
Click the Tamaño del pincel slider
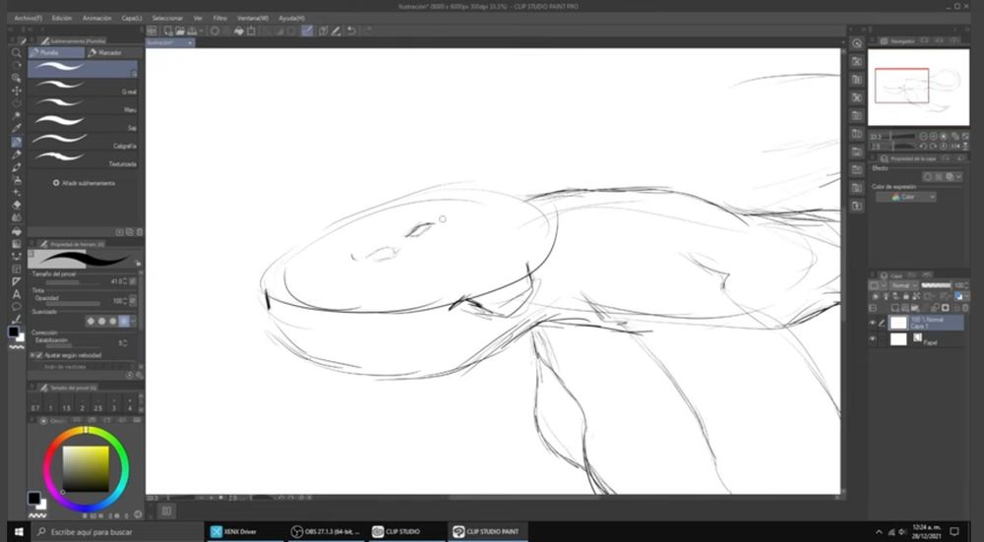click(76, 281)
